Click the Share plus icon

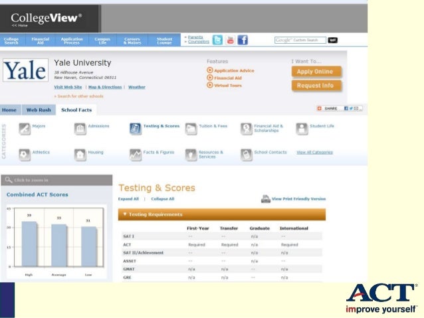coord(320,108)
